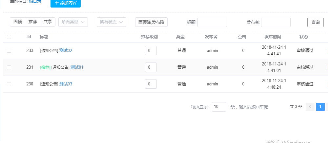The image size is (328, 143).
Task: Open the 所有类型 dropdown
Action: pos(73,22)
